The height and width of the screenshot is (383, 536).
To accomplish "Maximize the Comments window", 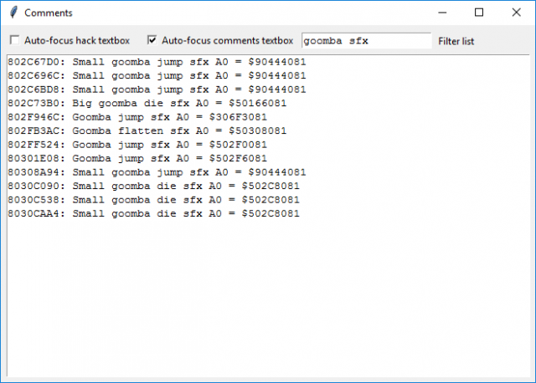I will (x=479, y=13).
